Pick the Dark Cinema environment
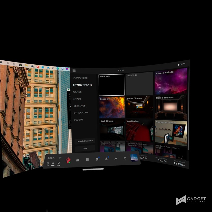This screenshot has width=212, height=212. click(112, 130)
